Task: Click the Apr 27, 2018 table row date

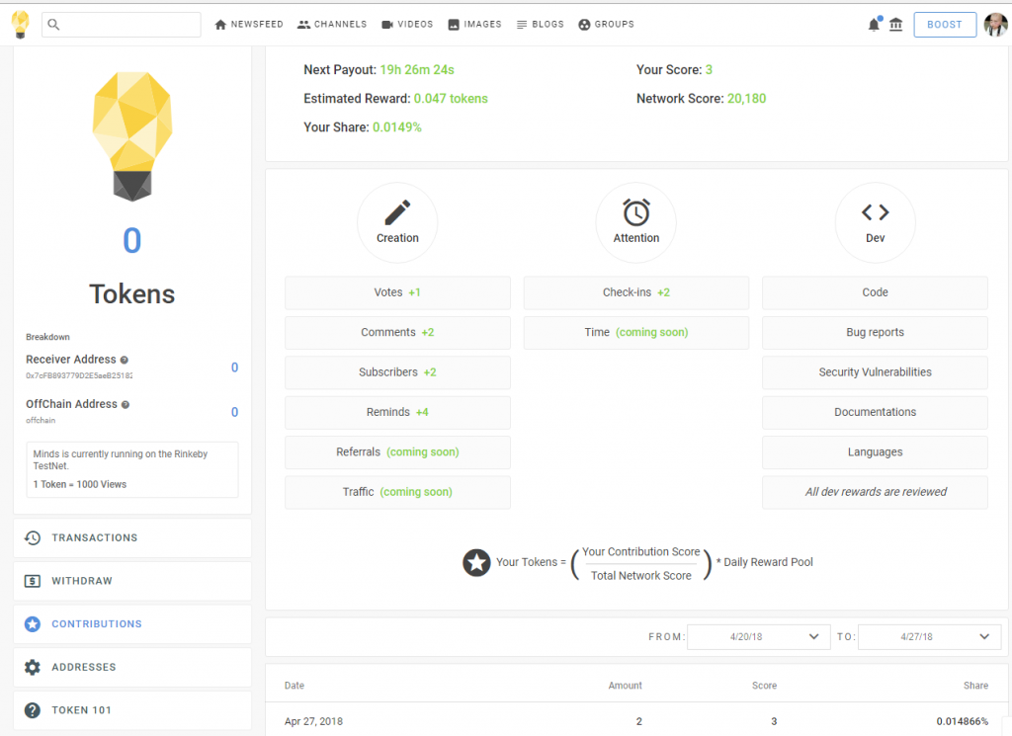Action: coord(313,722)
